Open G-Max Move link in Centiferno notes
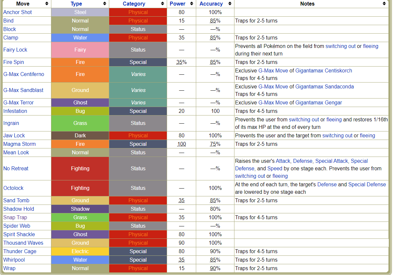 tap(273, 70)
